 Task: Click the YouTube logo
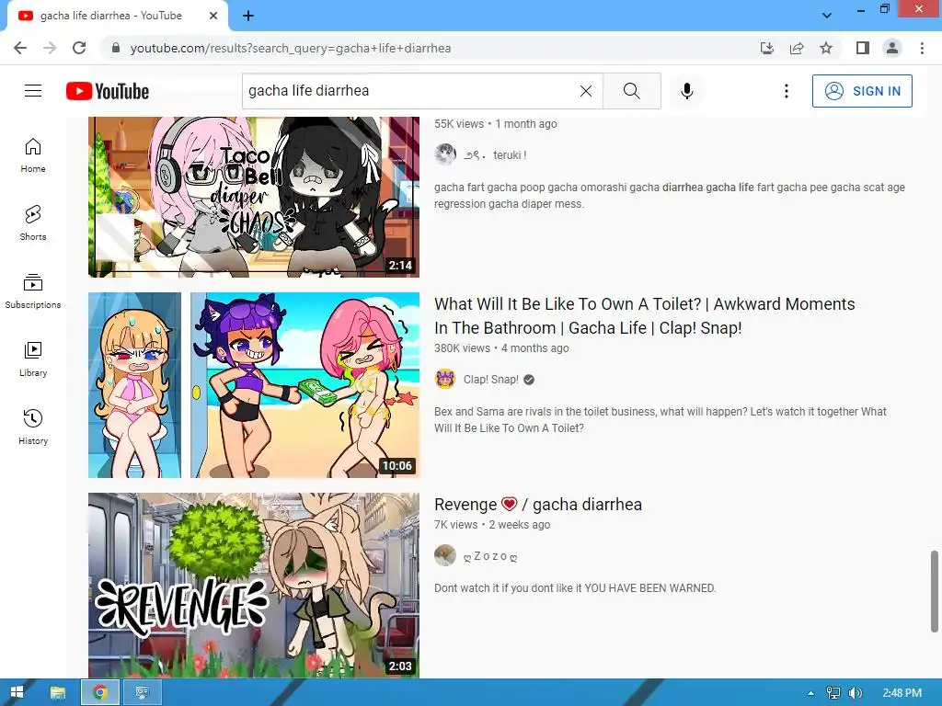pos(108,91)
